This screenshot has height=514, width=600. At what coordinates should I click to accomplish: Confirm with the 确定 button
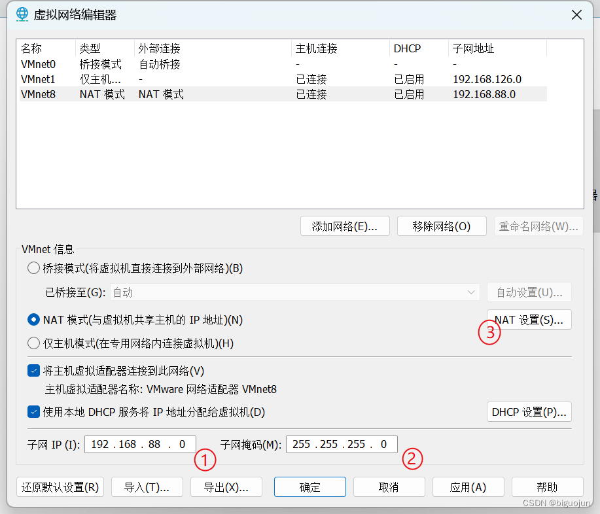(310, 487)
